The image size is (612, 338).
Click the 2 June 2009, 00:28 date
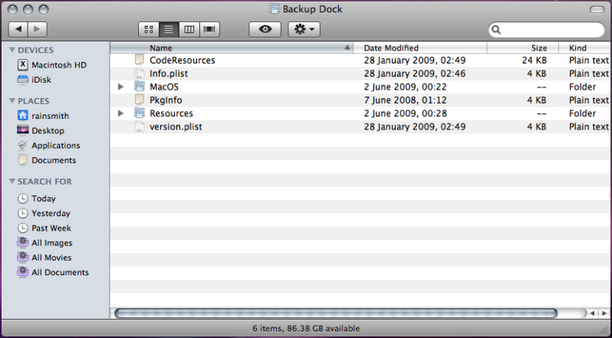pyautogui.click(x=405, y=113)
